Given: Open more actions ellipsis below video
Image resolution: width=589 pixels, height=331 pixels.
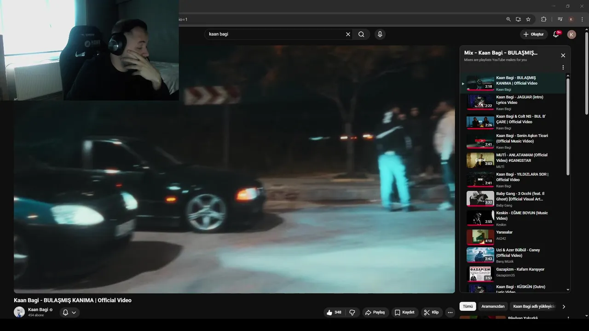Looking at the screenshot, I should pos(450,312).
